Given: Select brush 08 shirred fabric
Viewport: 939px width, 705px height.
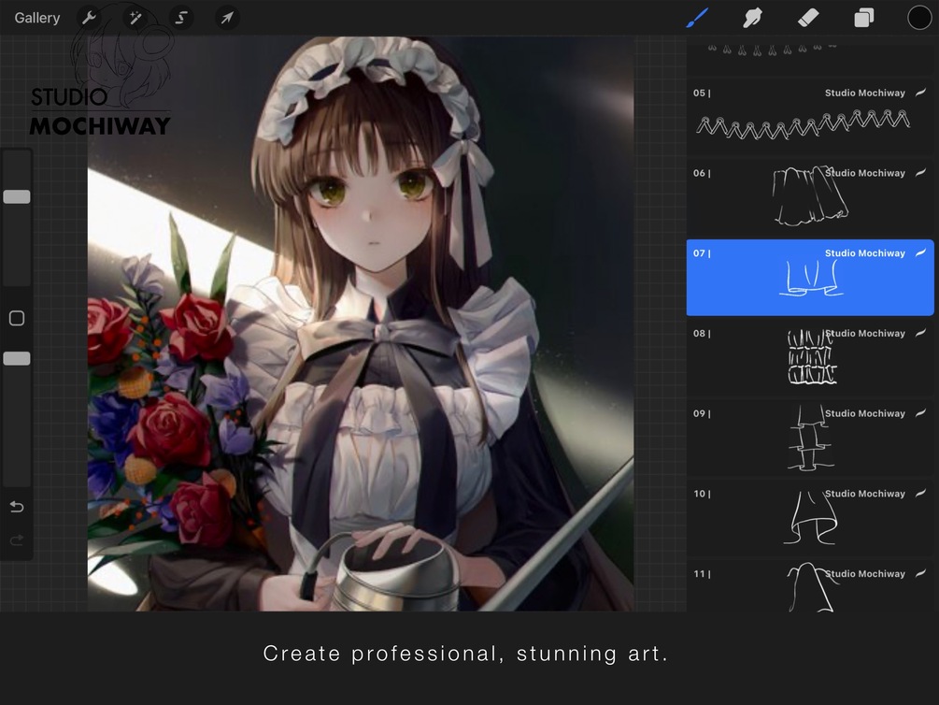Looking at the screenshot, I should pos(810,357).
